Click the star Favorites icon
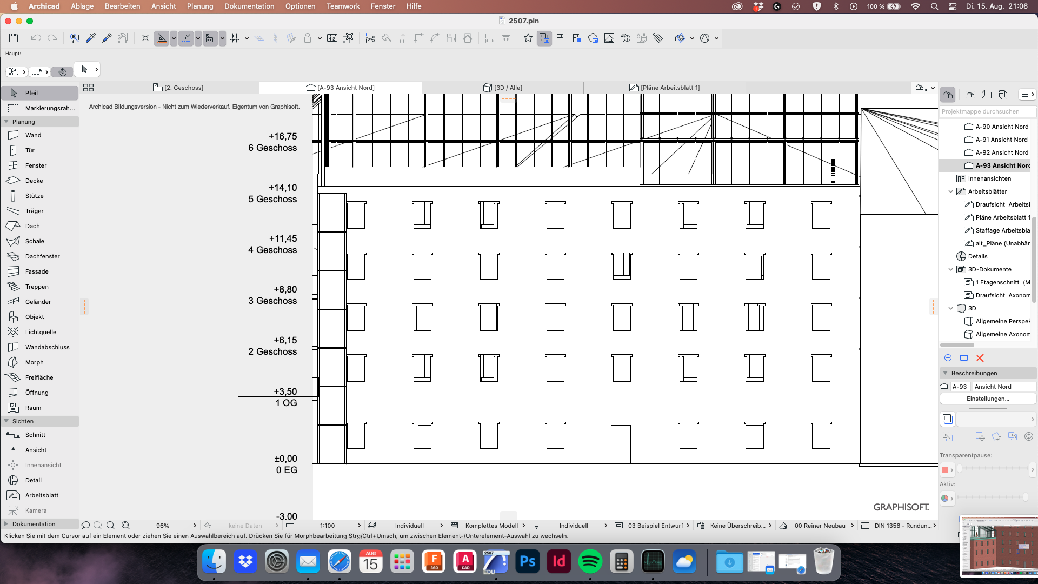The image size is (1038, 584). click(x=528, y=38)
